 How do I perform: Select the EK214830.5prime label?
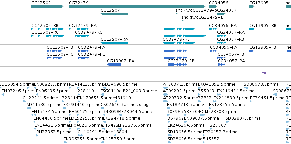232,98
